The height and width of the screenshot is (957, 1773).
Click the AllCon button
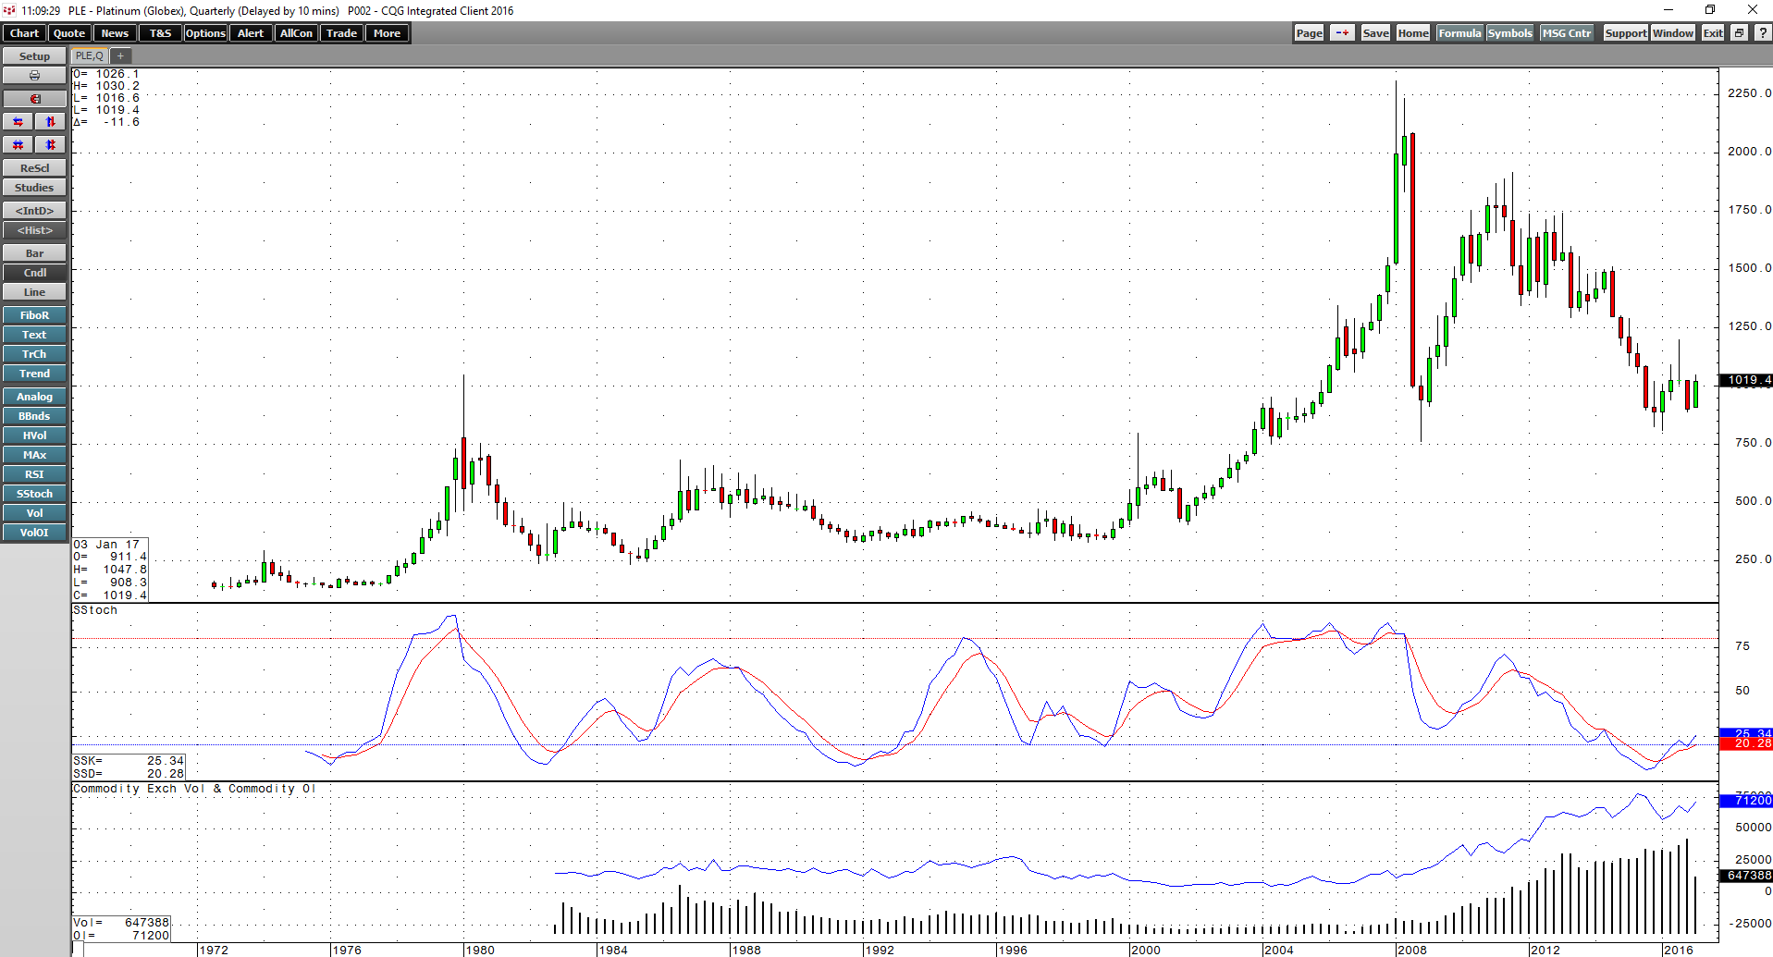click(x=296, y=33)
